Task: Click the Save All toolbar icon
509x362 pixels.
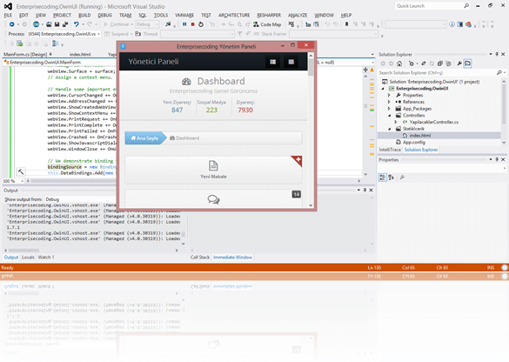Action: (65, 24)
